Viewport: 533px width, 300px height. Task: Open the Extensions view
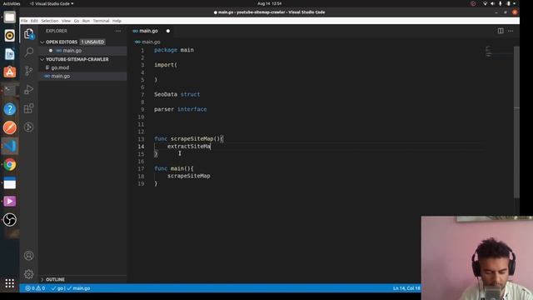point(29,108)
